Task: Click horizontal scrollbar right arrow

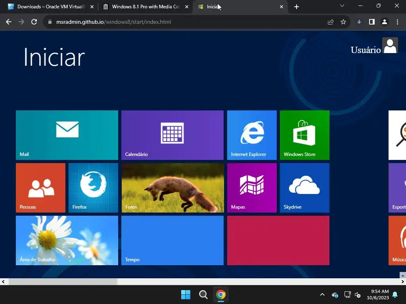Action: 403,281
